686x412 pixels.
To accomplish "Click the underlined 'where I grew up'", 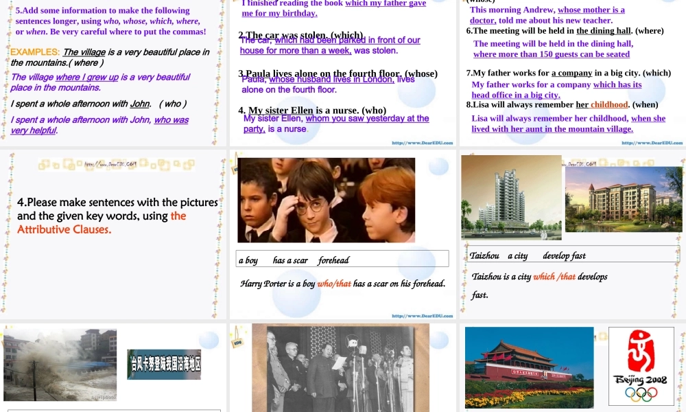I will (87, 77).
